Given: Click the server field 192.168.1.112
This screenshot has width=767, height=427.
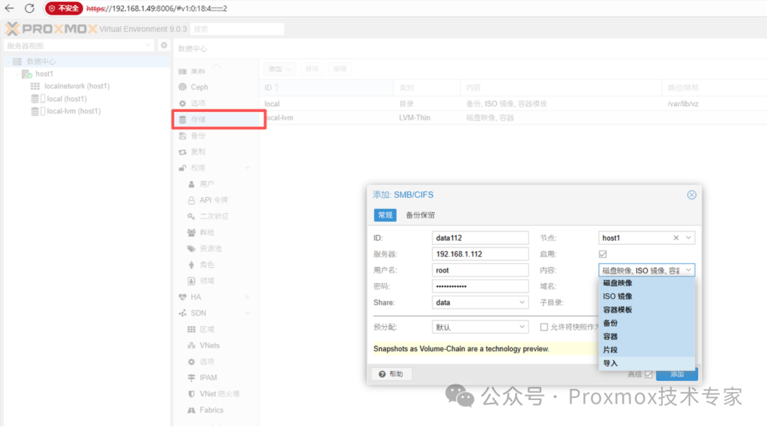Looking at the screenshot, I should coord(480,254).
